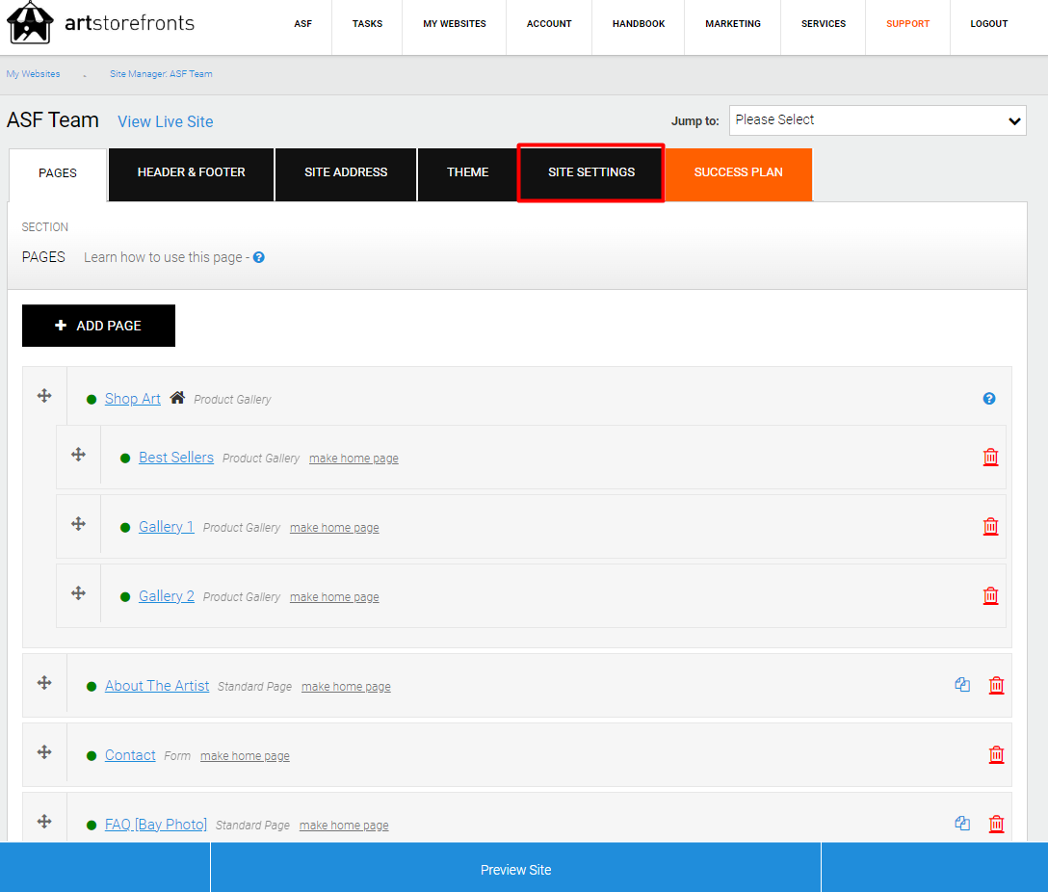Viewport: 1048px width, 892px height.
Task: Make Gallery 1 the home page
Action: (x=334, y=528)
